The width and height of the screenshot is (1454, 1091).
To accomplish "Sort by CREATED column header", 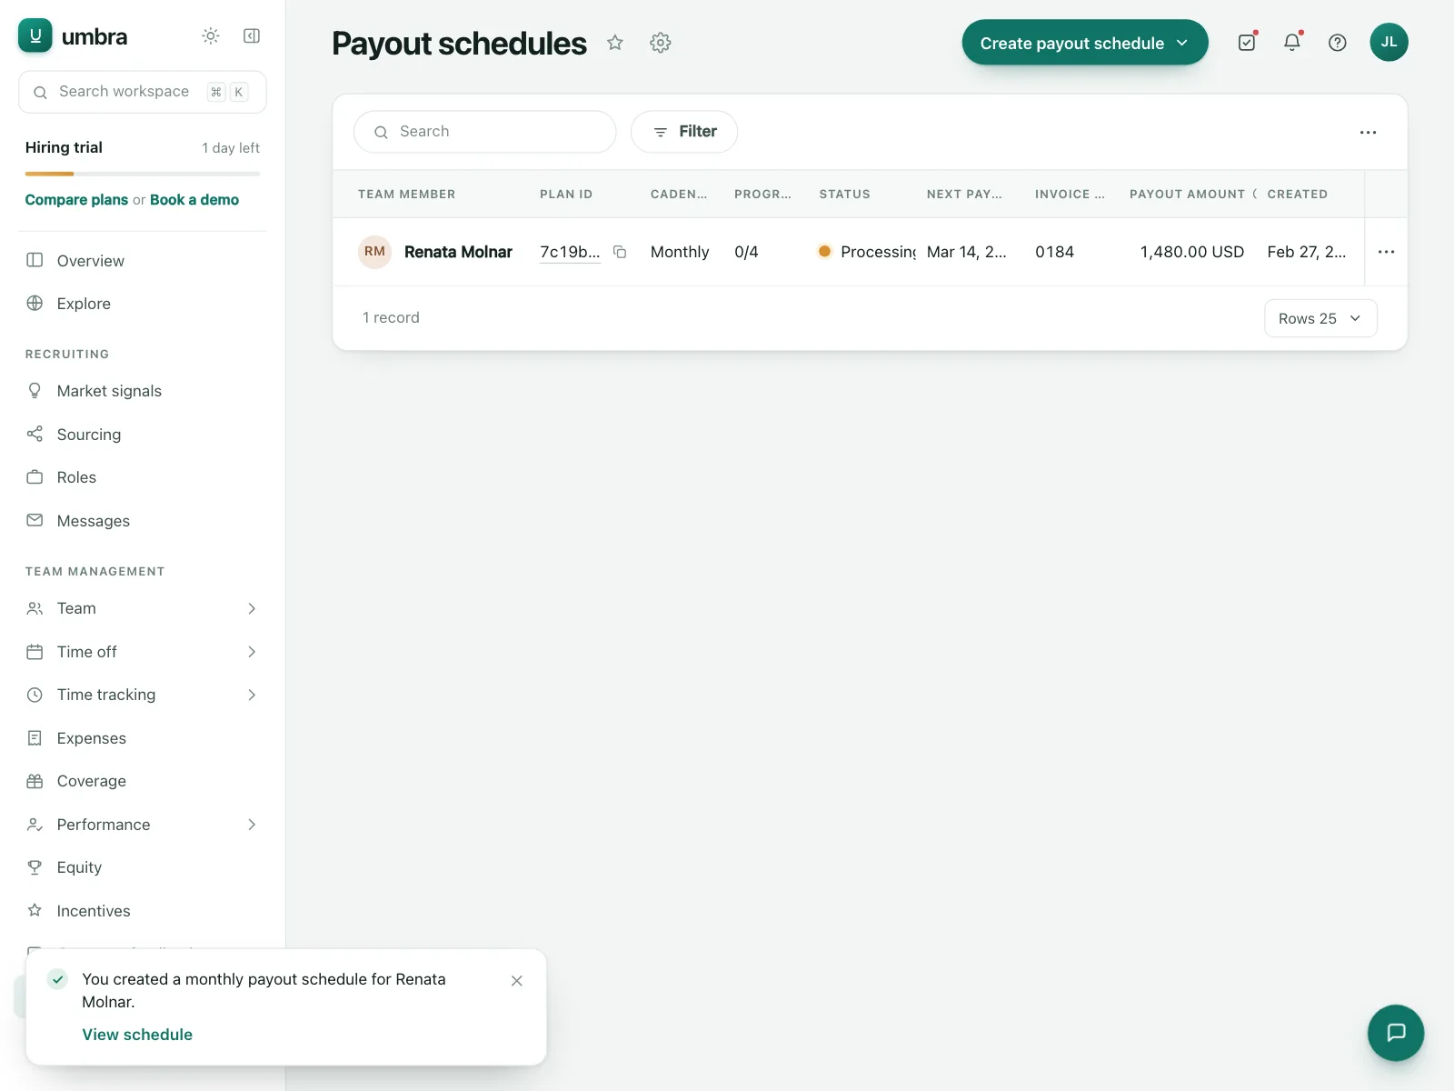I will click(1298, 195).
